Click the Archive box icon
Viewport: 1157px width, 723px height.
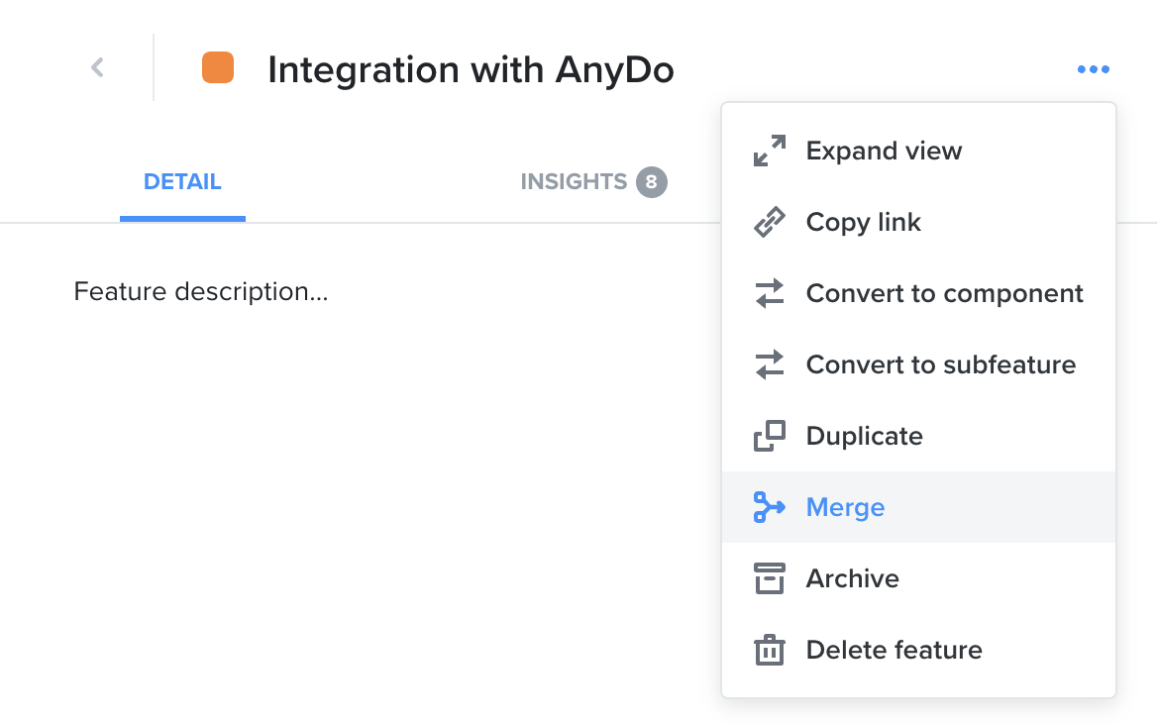coord(770,578)
